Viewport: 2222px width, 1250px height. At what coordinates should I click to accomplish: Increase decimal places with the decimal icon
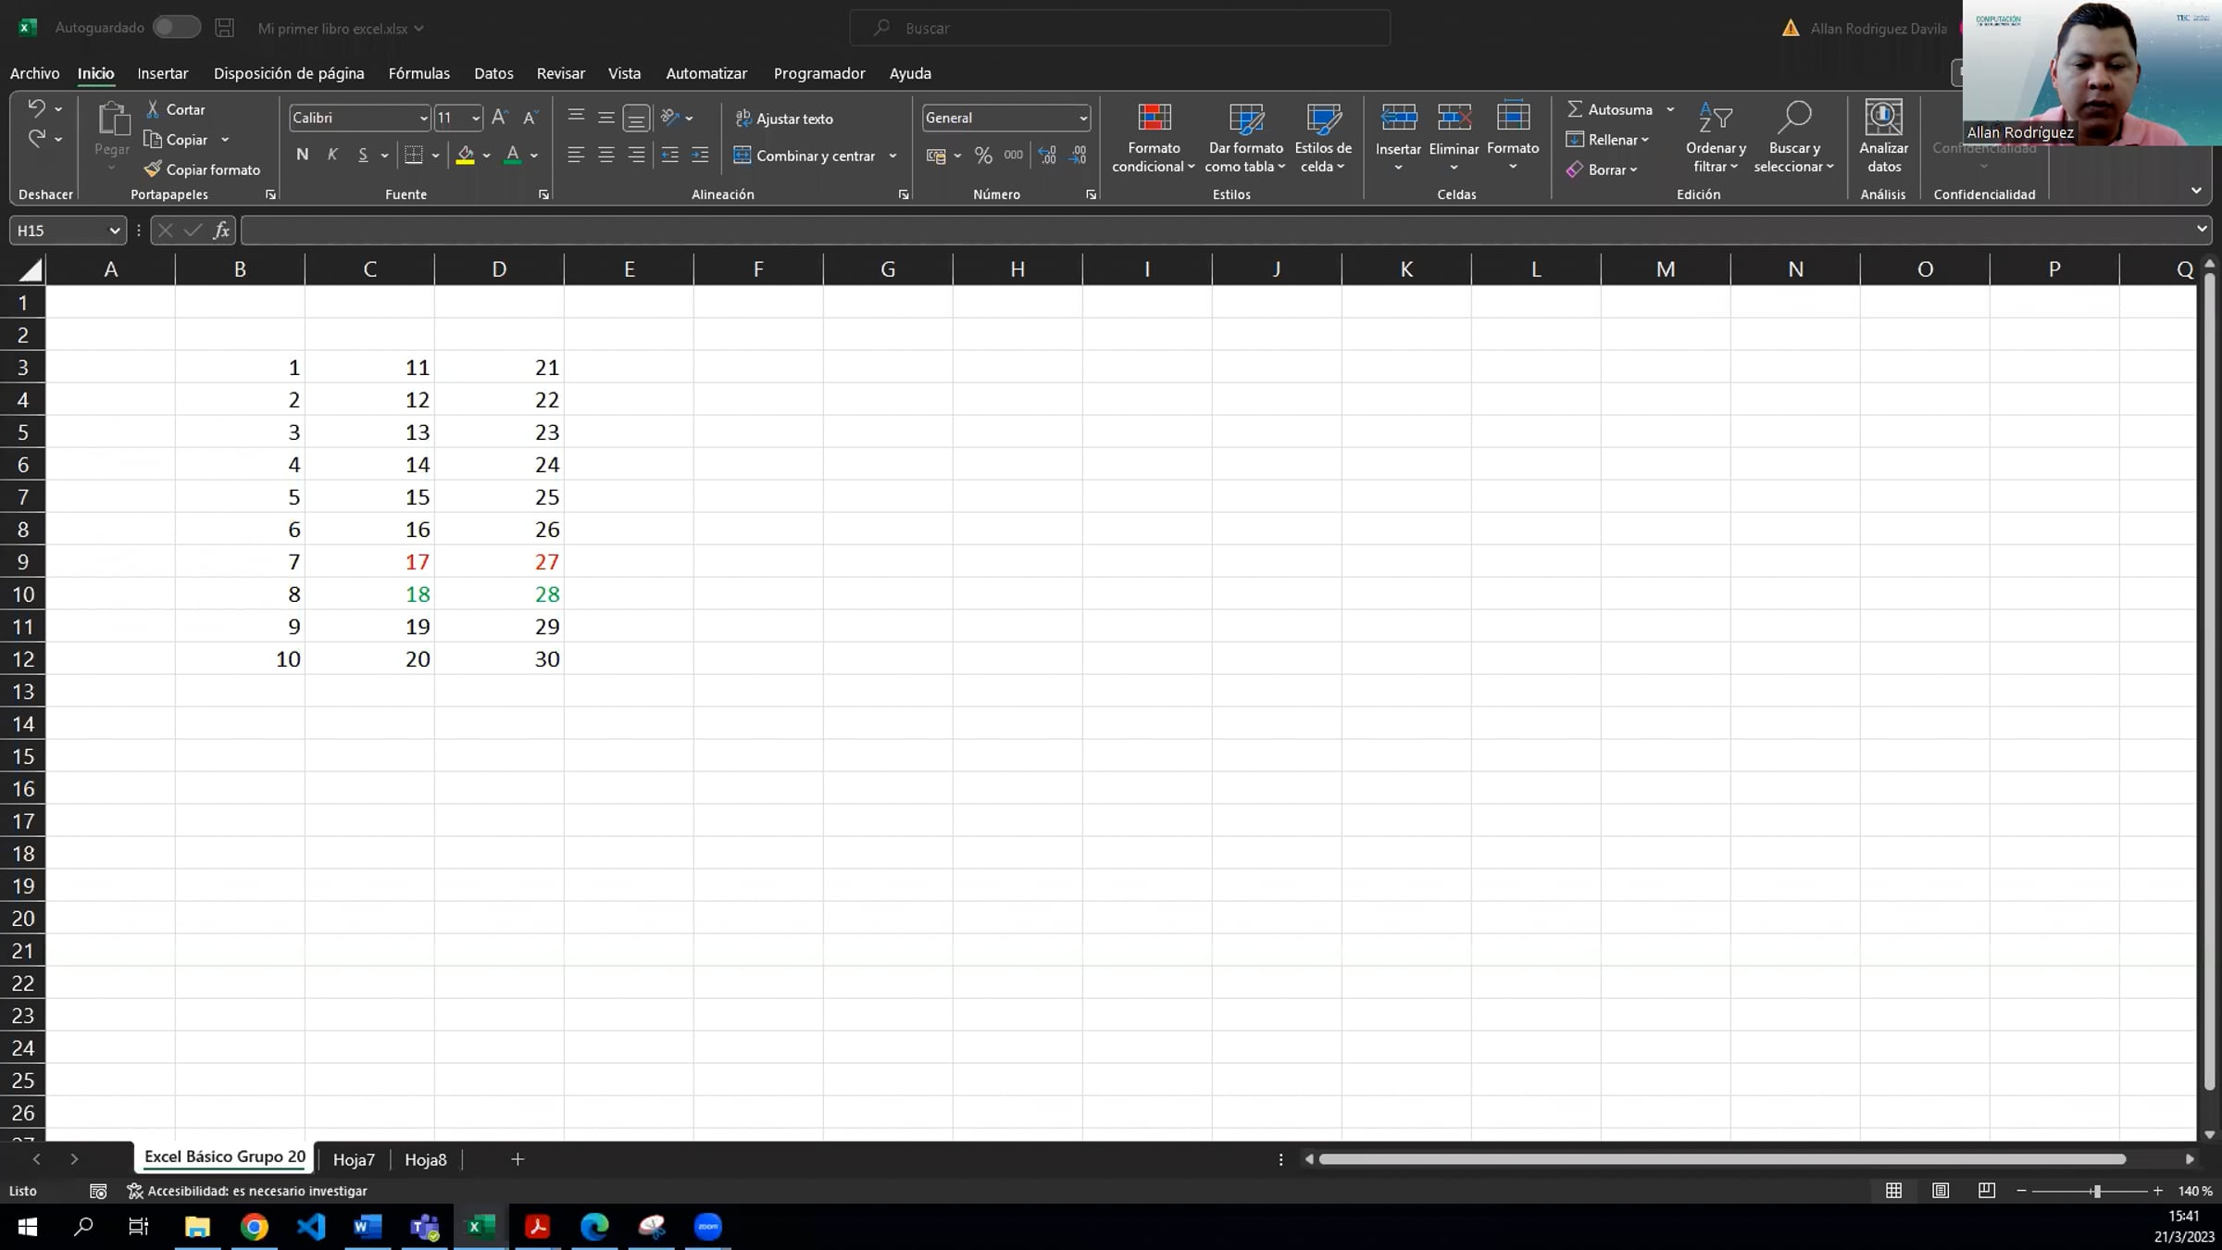[1047, 155]
